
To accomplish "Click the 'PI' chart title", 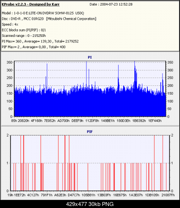I will [90, 57].
